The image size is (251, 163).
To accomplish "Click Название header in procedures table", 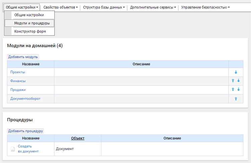I will point(31,138).
